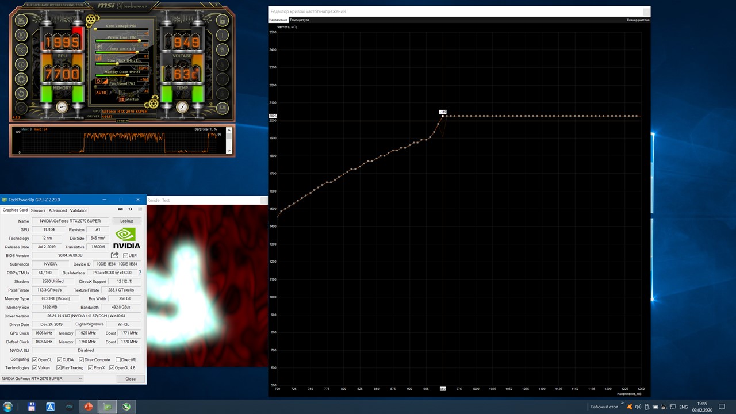Click the Detach button under Afterburner
Screen dimensions: 736x414
coord(122,121)
